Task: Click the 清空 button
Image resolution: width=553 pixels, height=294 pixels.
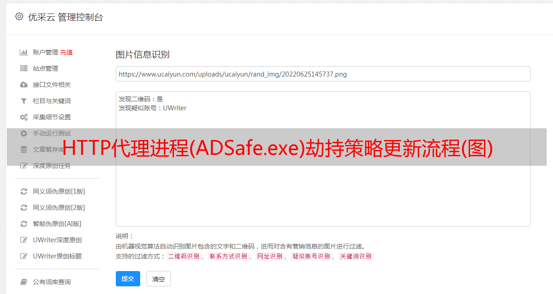Action: coord(159,279)
